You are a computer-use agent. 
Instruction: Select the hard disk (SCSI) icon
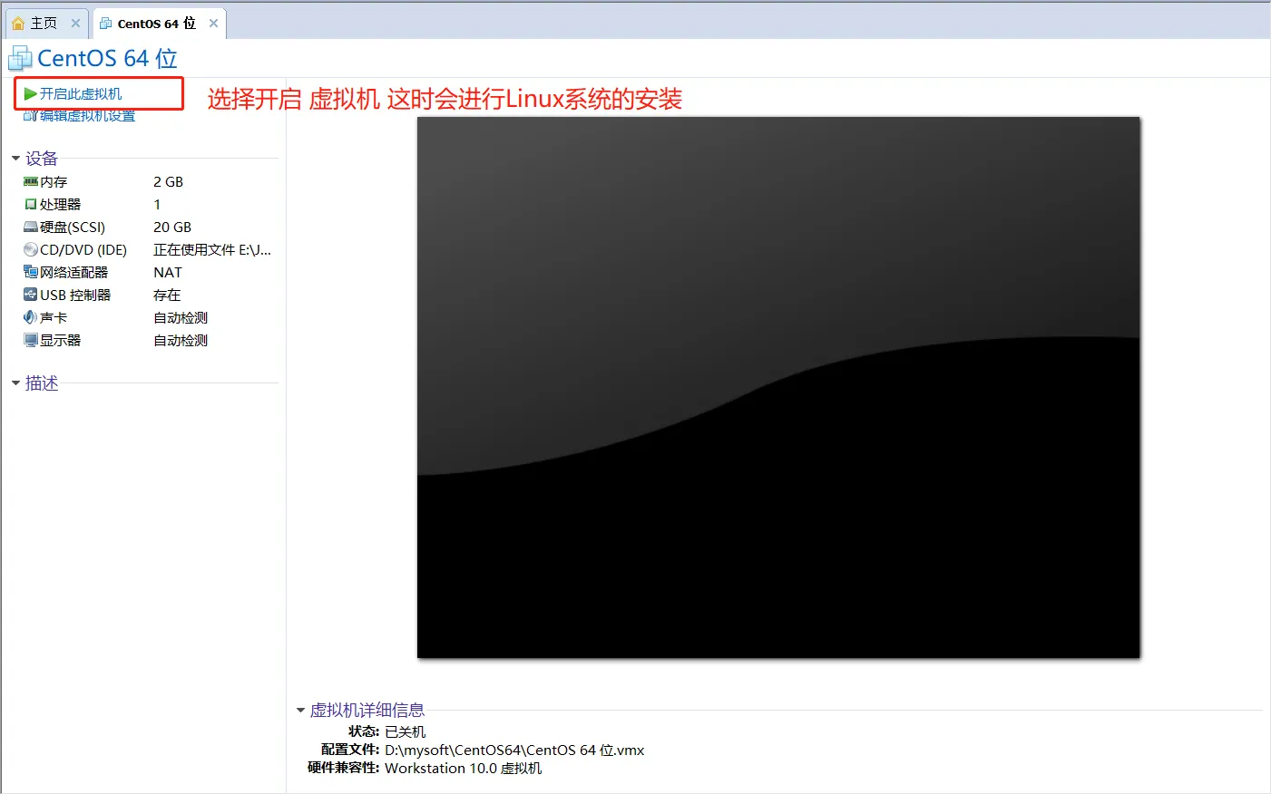click(31, 228)
